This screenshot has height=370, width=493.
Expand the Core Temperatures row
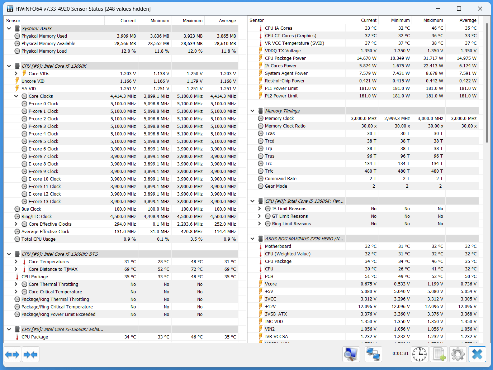(16, 261)
